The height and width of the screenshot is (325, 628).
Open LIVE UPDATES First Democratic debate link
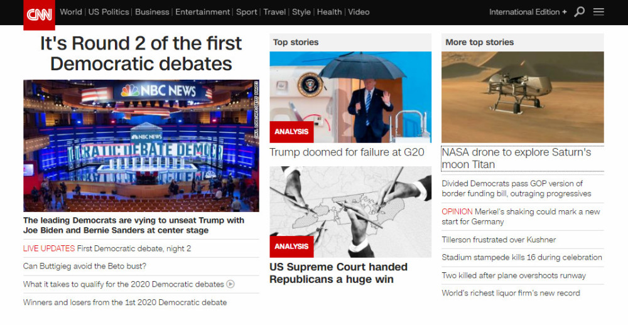click(107, 248)
